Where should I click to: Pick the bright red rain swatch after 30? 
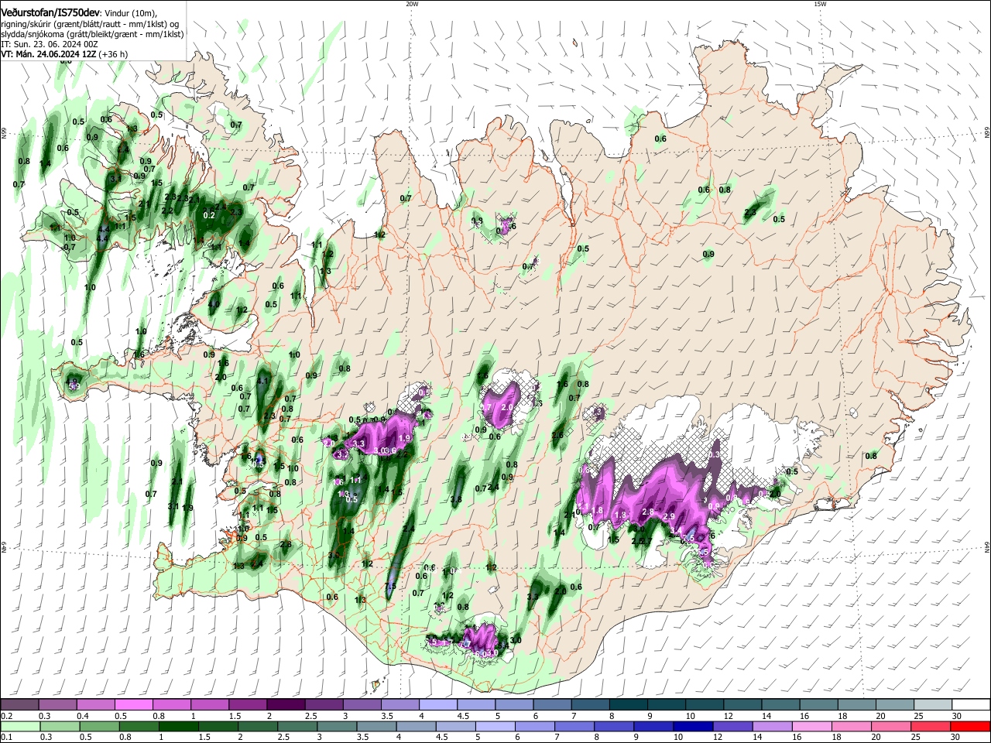970,727
